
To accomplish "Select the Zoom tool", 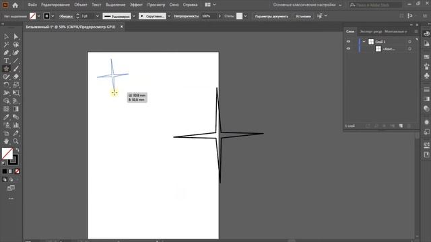I will pyautogui.click(x=15, y=141).
